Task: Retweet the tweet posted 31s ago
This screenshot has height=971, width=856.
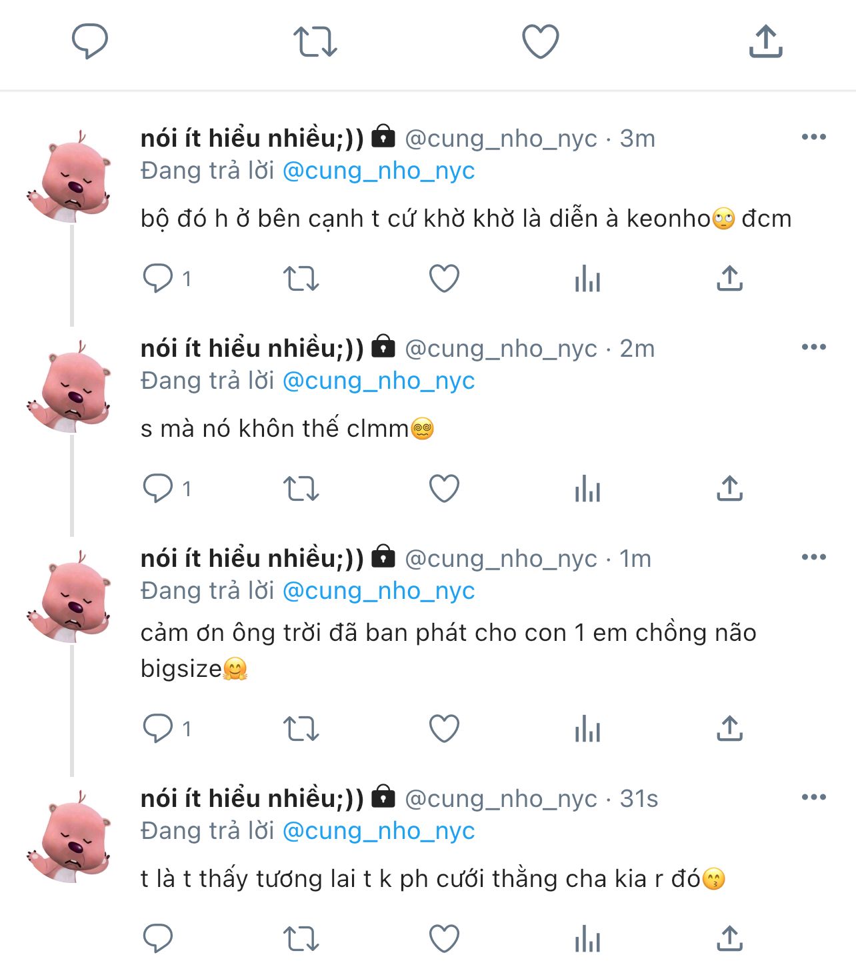Action: [x=301, y=939]
